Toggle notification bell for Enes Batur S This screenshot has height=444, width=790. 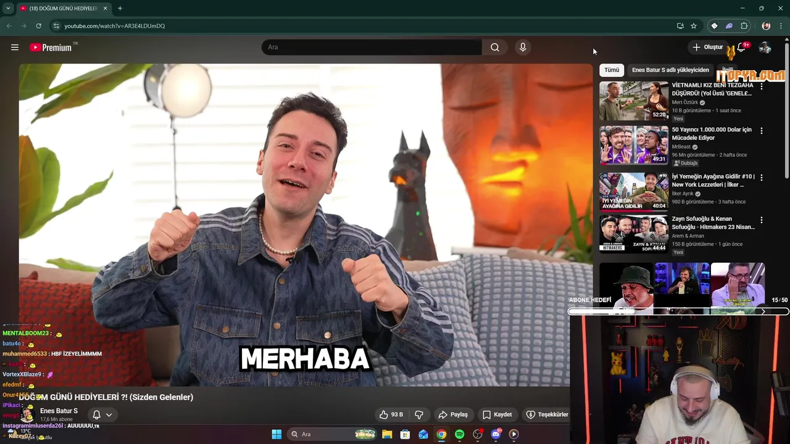point(96,414)
